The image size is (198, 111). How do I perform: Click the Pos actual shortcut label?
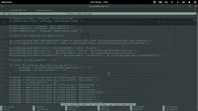click(x=172, y=107)
